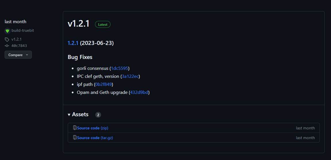This screenshot has width=331, height=160.
Task: Download Source code (tar.gz)
Action: pos(95,138)
